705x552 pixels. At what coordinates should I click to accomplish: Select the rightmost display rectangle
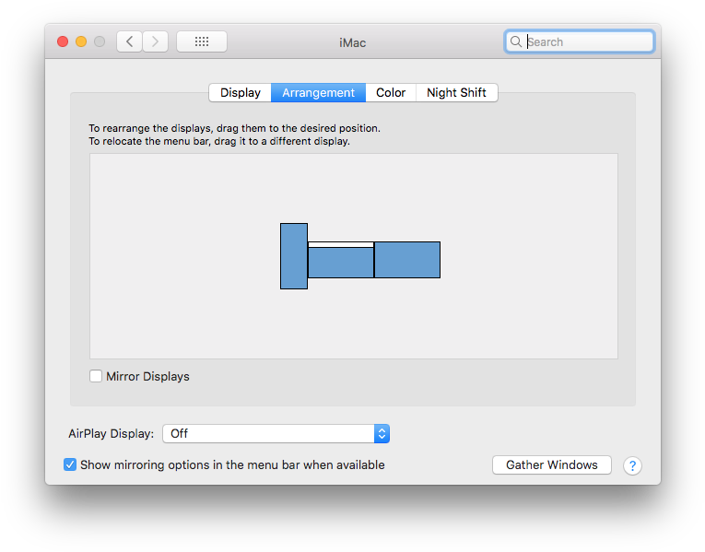[407, 260]
